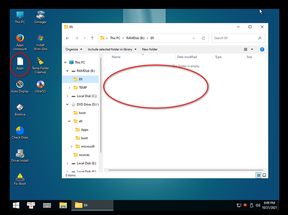Open the on-screen keyboard taskbar icon
288x215 pixels.
(x=47, y=205)
